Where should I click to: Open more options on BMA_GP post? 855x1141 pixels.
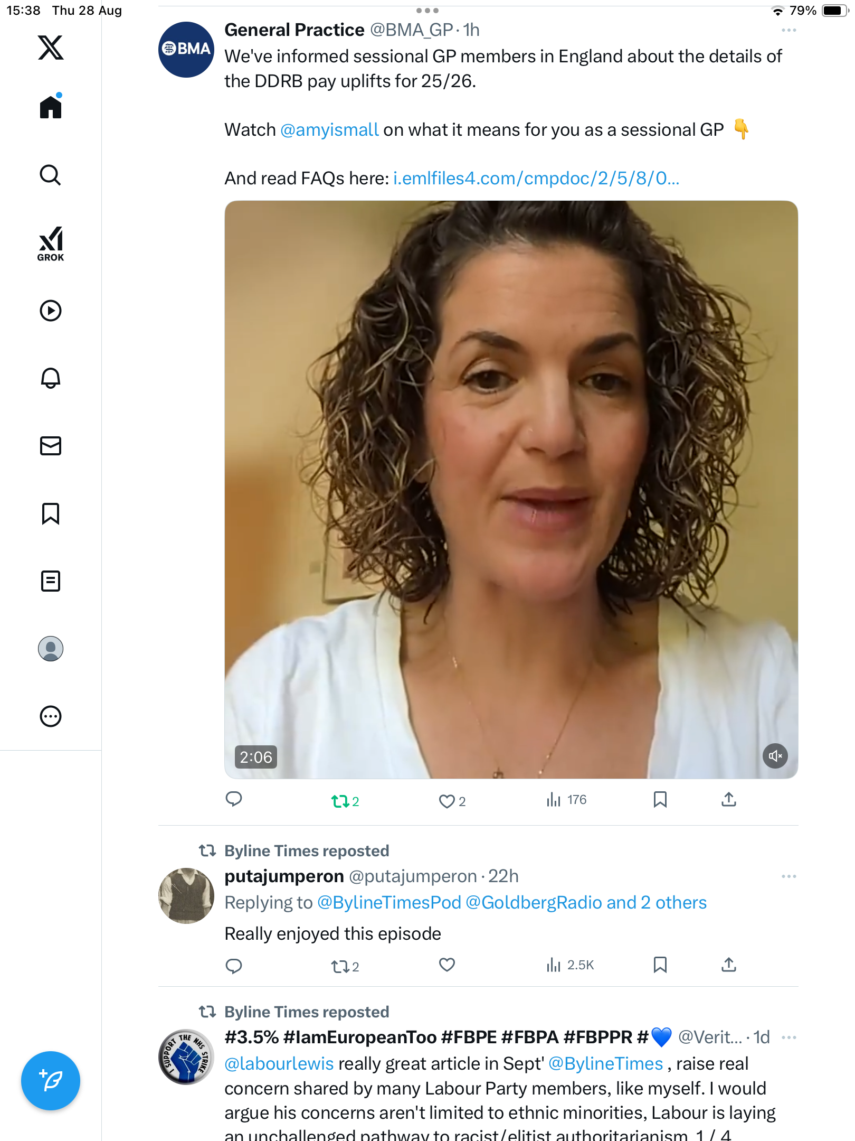click(788, 31)
